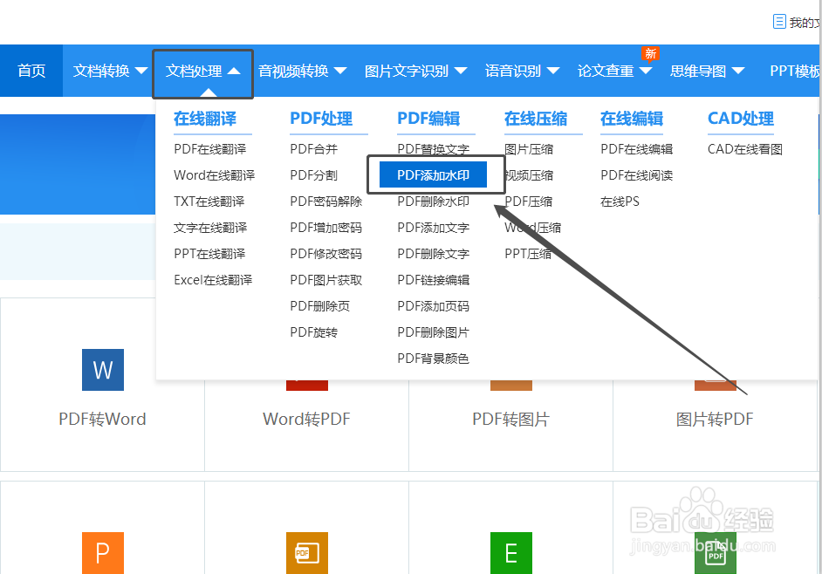The image size is (822, 574).
Task: Expand the 音视频转换 dropdown arrow
Action: (x=340, y=71)
